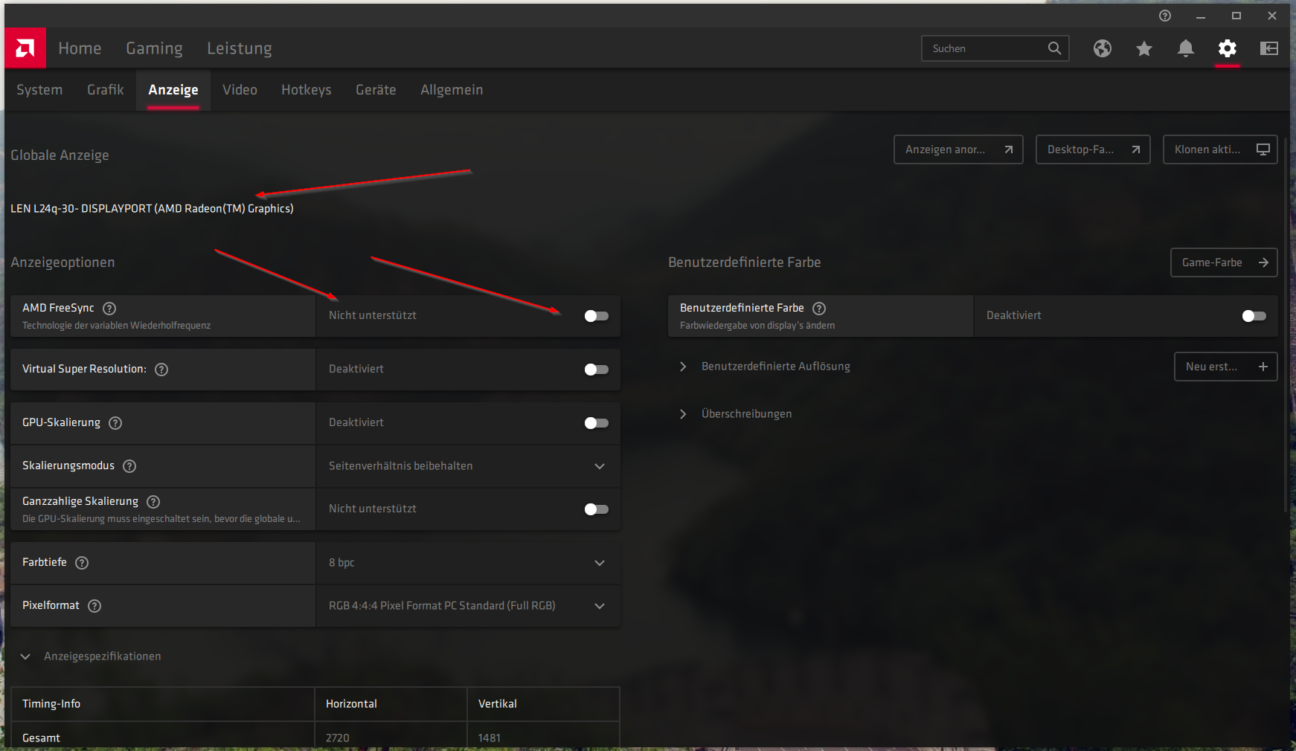Show Skalierungsmodus help tooltip
Viewport: 1296px width, 751px height.
129,466
